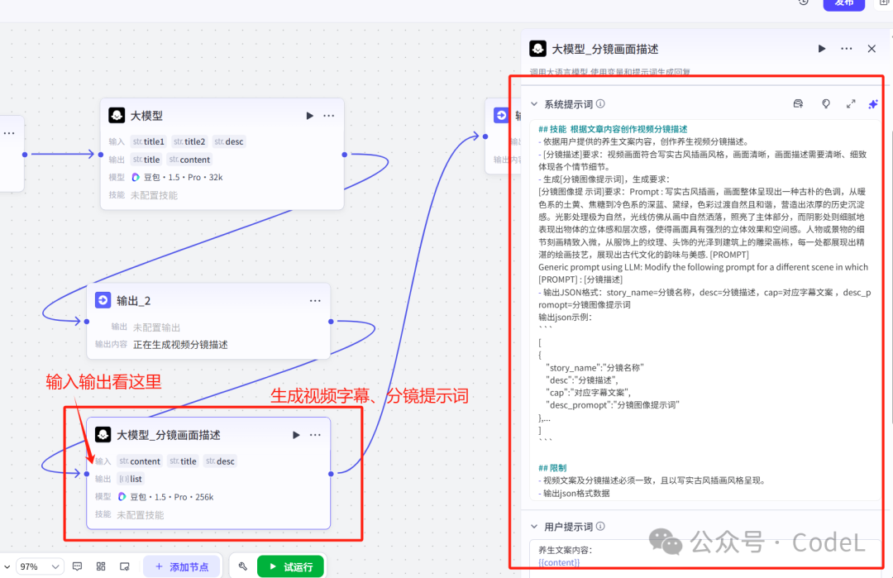Click the 大模型_分镜画面描述 canvas node icon
Screen dimensions: 893x578
[103, 435]
